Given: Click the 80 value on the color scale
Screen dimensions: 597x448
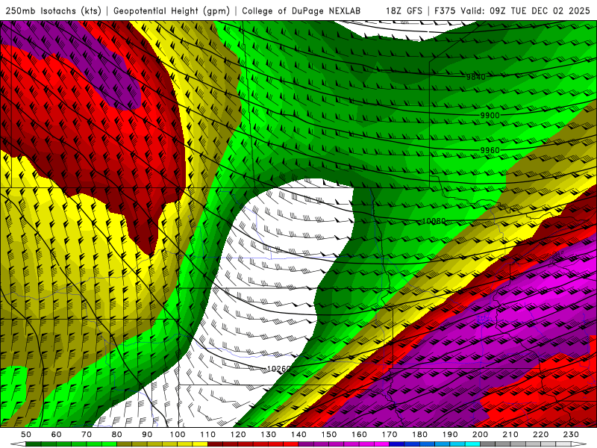Looking at the screenshot, I should coord(117,435).
